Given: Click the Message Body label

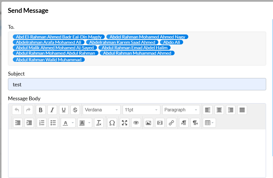Looking at the screenshot, I should tap(24, 99).
